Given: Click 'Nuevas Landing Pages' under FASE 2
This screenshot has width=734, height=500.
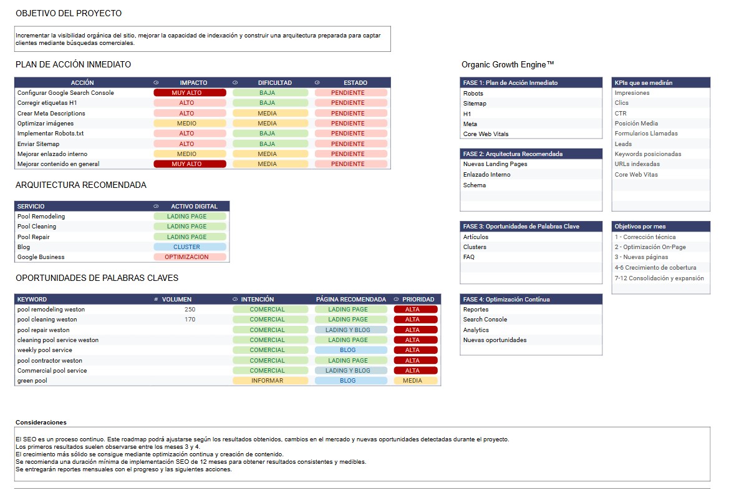Looking at the screenshot, I should [x=495, y=164].
